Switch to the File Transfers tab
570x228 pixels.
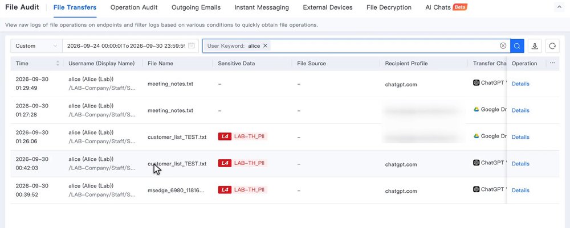[x=75, y=7]
